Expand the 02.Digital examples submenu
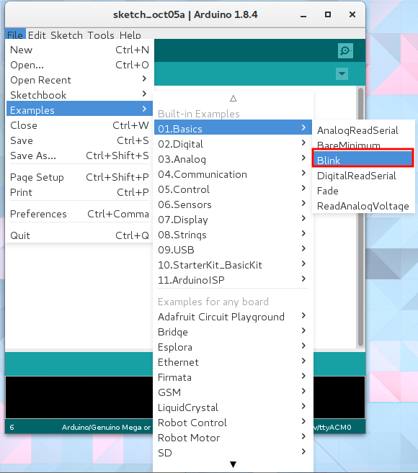The width and height of the screenshot is (418, 473). (233, 144)
